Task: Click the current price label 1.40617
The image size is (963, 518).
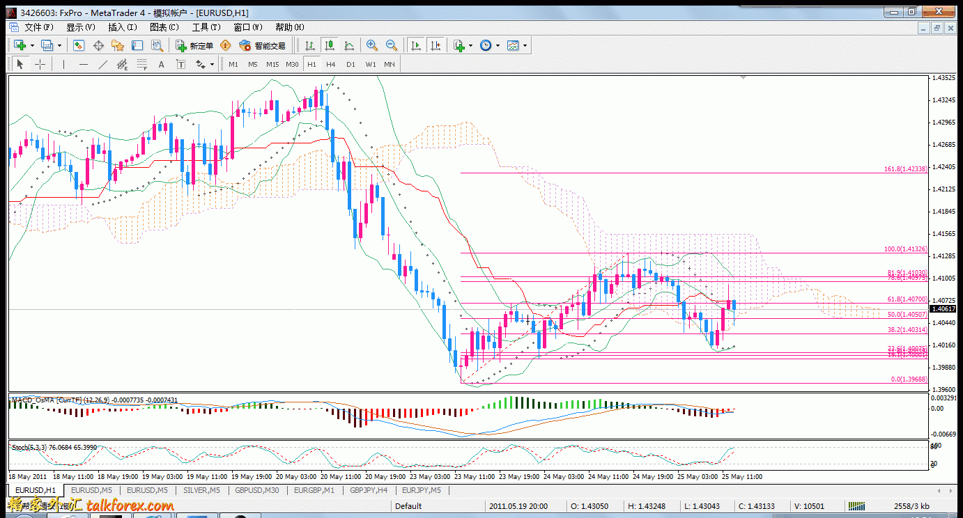Action: (944, 308)
